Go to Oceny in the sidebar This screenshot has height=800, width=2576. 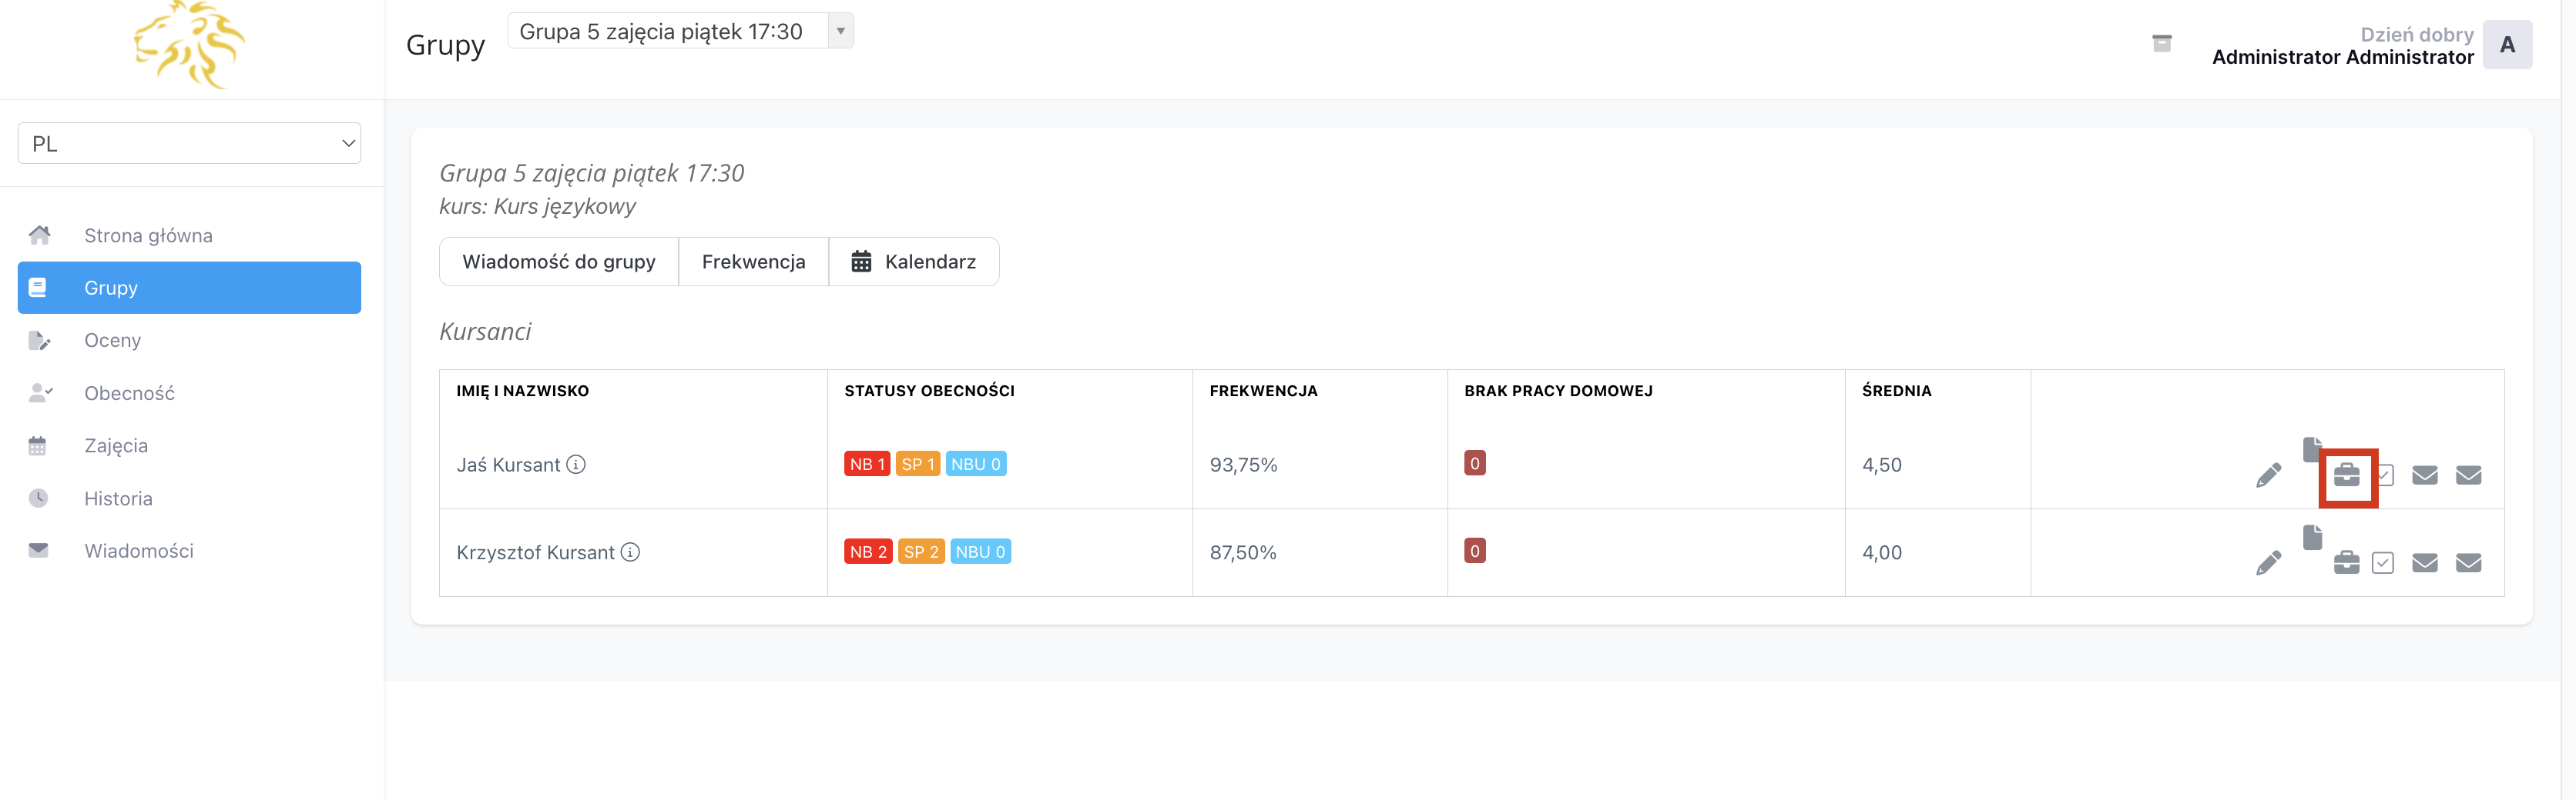112,341
